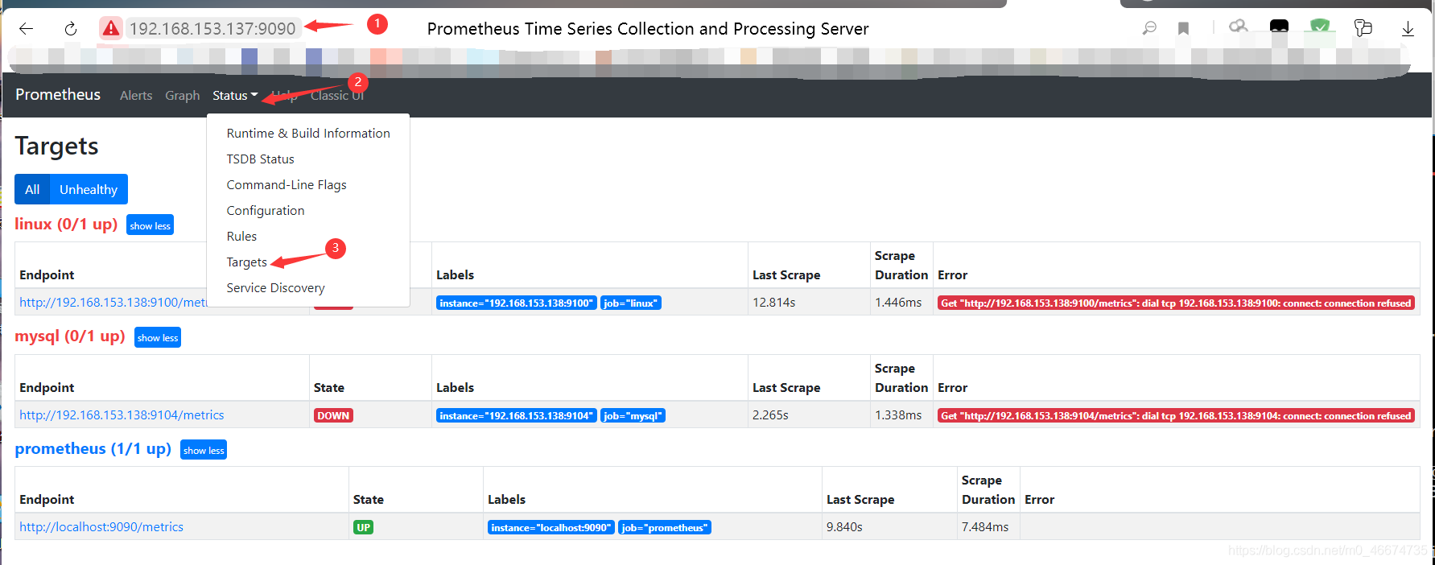Open the localhost:9090/metrics endpoint link

pos(101,527)
